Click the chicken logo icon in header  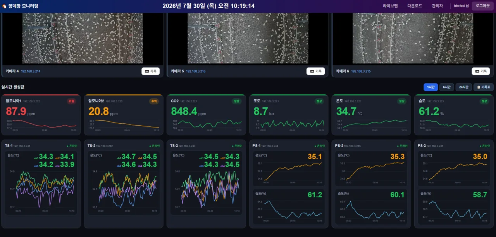[4, 6]
